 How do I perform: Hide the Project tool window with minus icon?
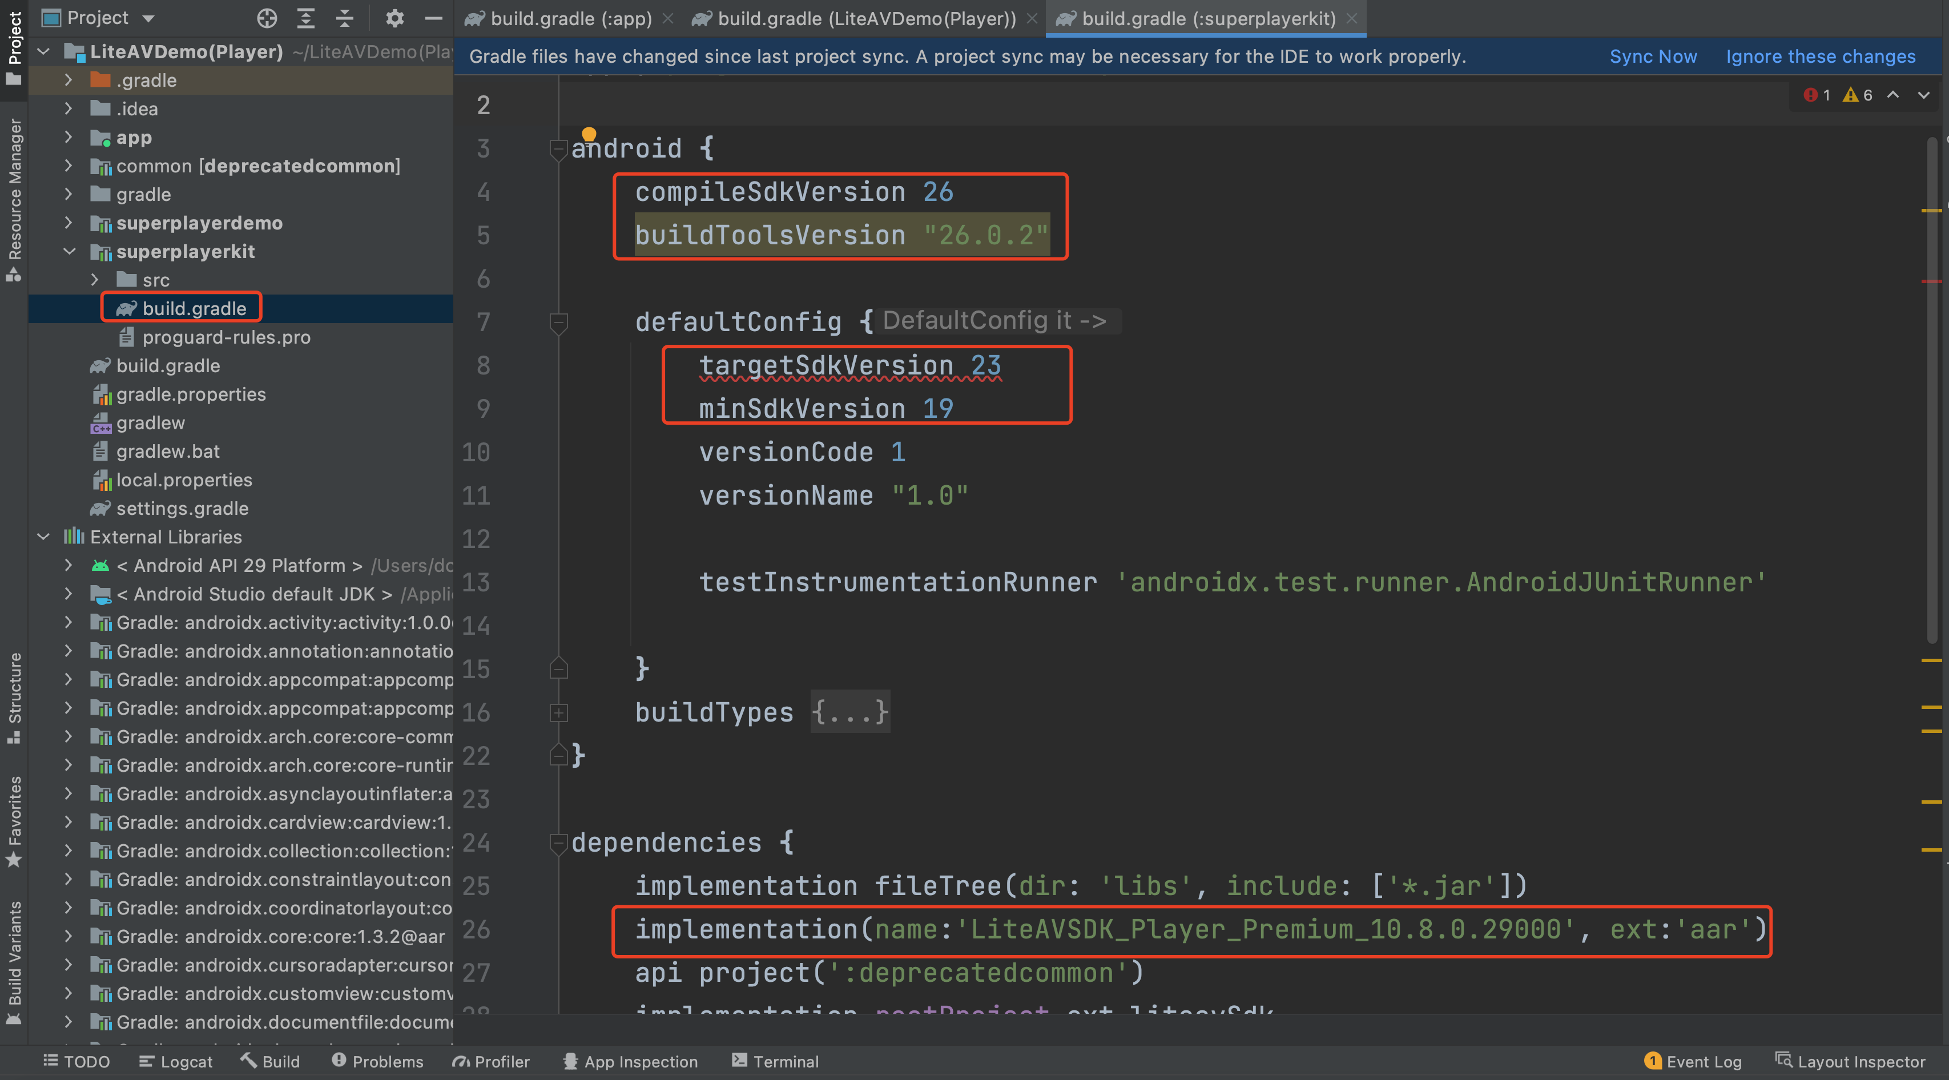click(433, 18)
